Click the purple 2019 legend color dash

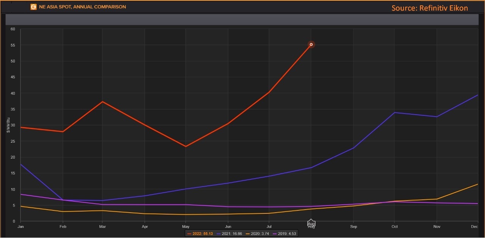pos(275,234)
